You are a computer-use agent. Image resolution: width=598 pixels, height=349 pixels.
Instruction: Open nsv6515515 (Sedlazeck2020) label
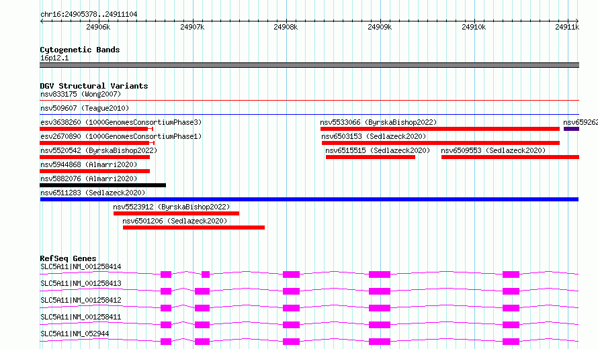(x=378, y=150)
